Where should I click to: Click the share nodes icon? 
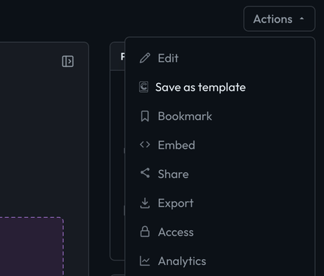click(145, 173)
